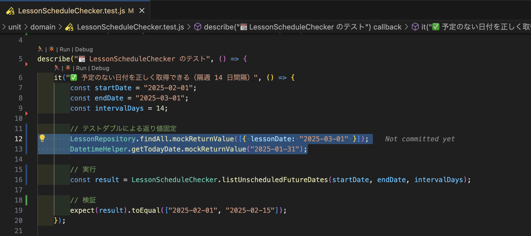Select the LessonScheduleChecker.test.js editor tab

[75, 11]
